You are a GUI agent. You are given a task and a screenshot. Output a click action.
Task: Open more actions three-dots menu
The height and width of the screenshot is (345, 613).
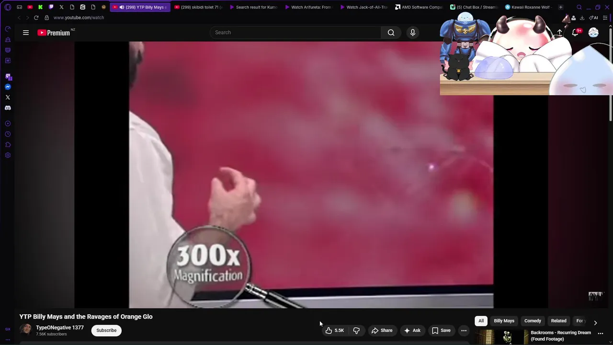[464, 330]
